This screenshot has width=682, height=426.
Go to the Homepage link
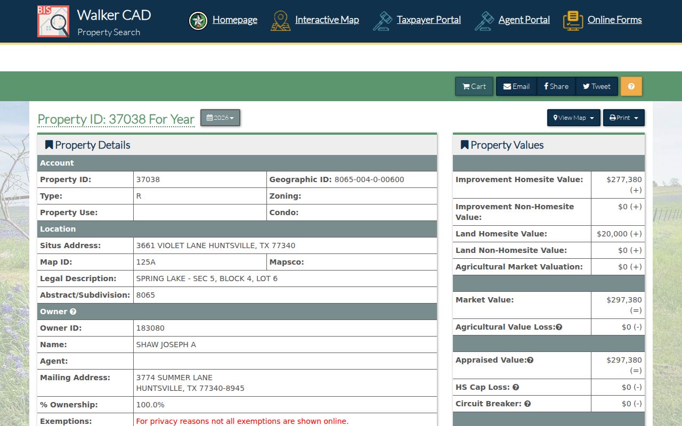235,20
